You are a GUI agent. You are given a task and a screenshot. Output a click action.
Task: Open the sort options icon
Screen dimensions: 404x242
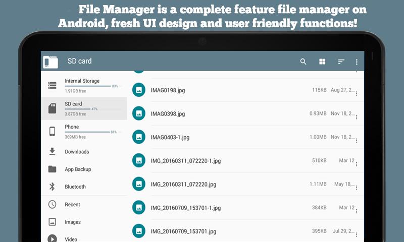[341, 62]
